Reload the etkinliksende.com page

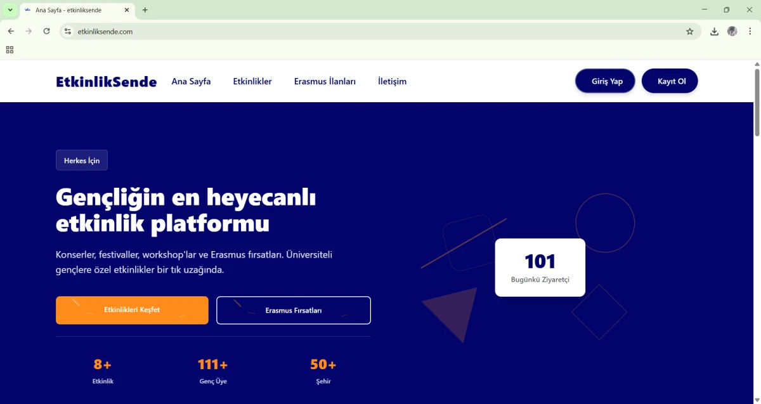(x=46, y=30)
